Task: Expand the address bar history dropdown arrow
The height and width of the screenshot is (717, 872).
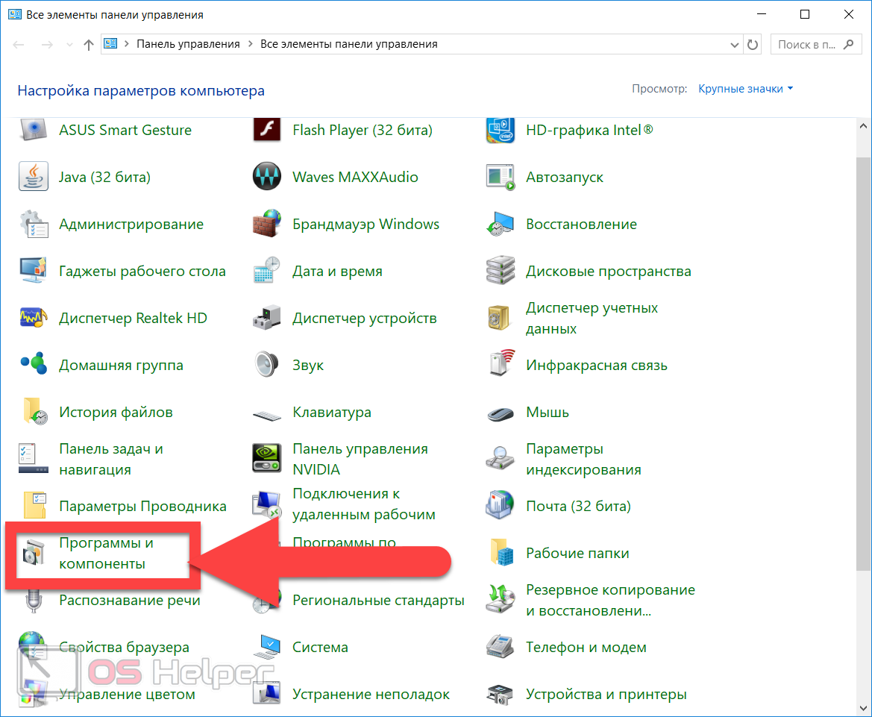Action: tap(735, 45)
